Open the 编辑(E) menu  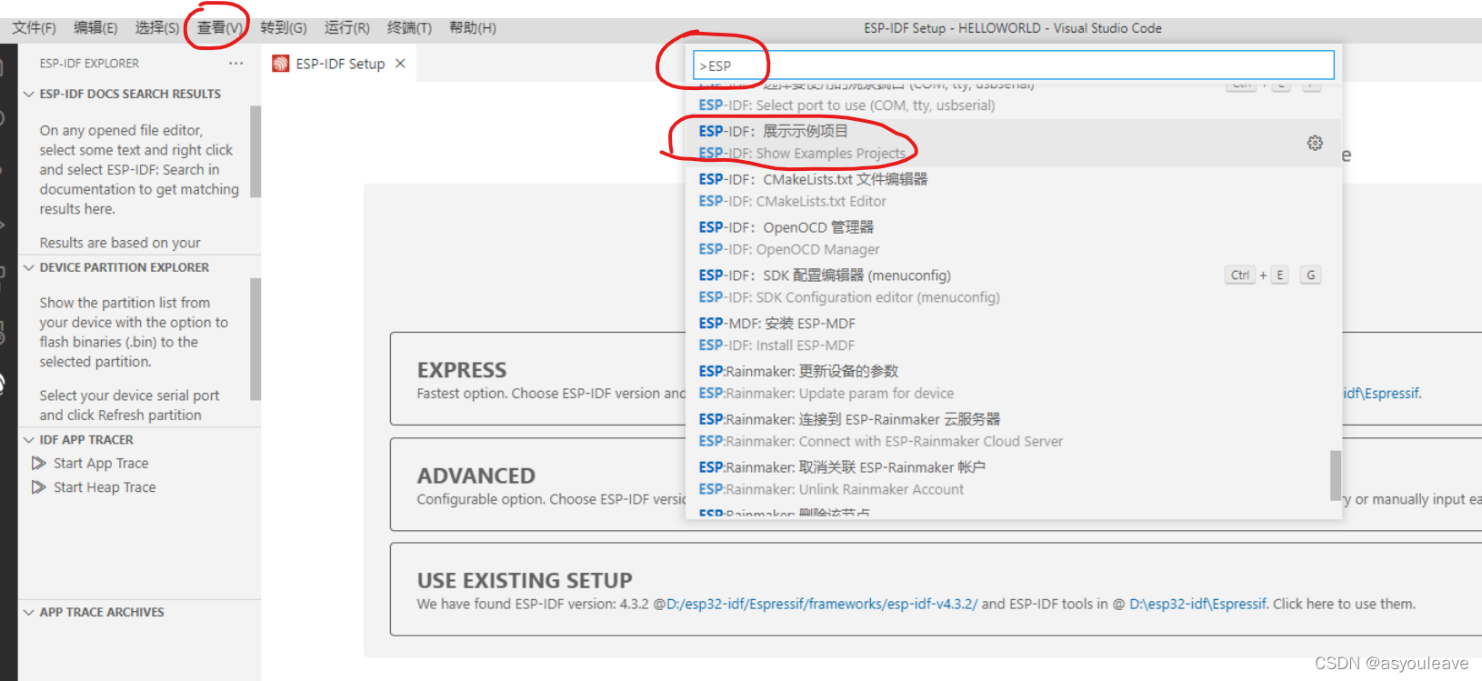point(95,28)
